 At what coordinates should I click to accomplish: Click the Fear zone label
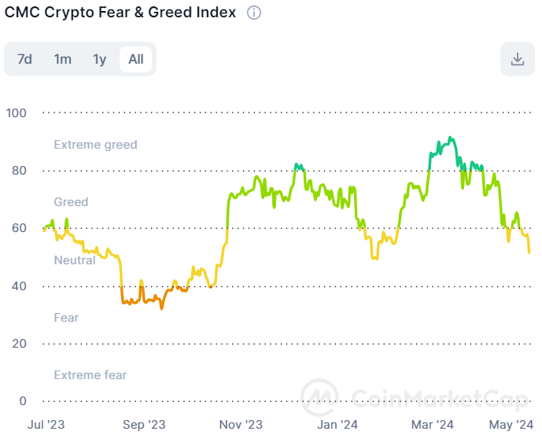click(x=66, y=318)
